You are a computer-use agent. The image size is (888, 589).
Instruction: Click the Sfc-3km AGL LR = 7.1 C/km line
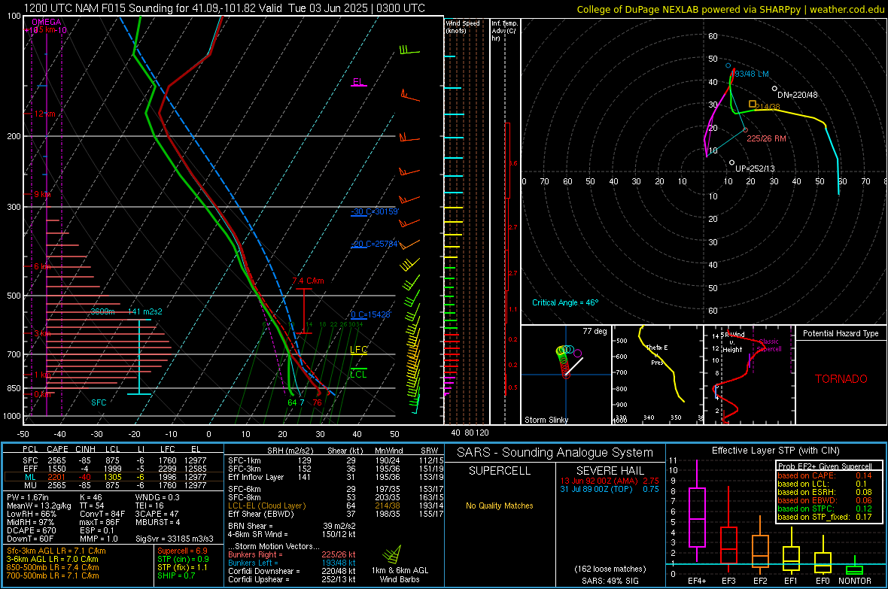tap(56, 551)
